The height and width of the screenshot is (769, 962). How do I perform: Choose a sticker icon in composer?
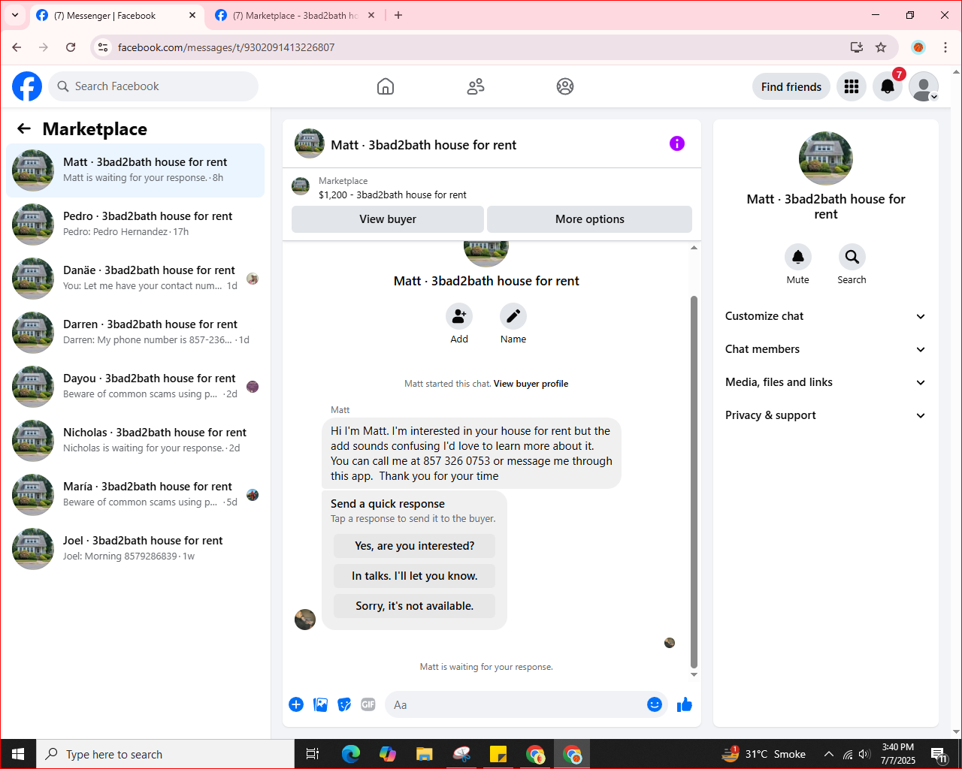[x=344, y=704]
